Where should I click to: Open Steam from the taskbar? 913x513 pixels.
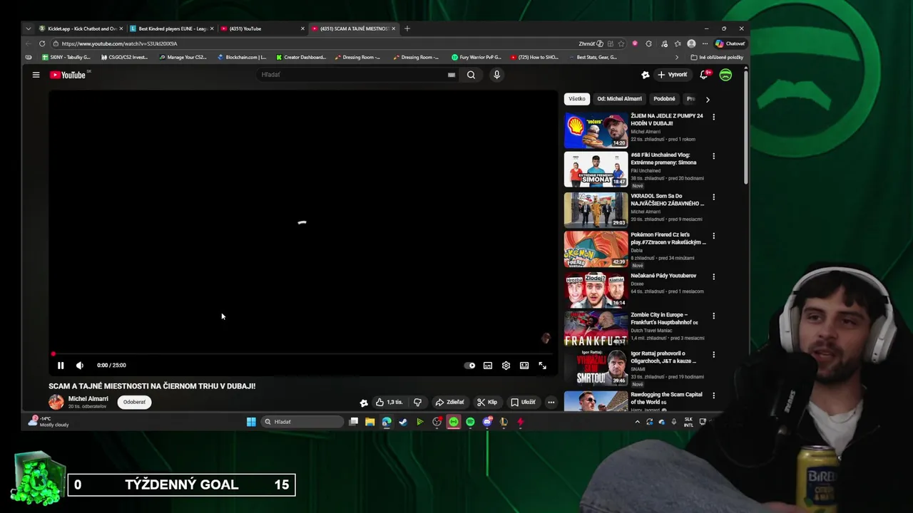(403, 422)
